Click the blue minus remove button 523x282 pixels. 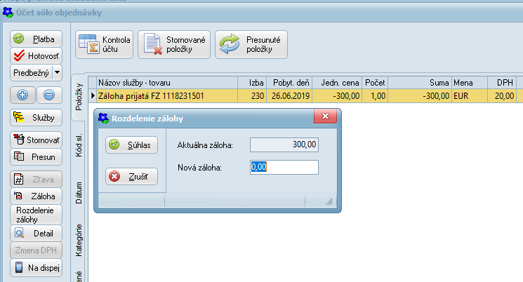[x=48, y=95]
